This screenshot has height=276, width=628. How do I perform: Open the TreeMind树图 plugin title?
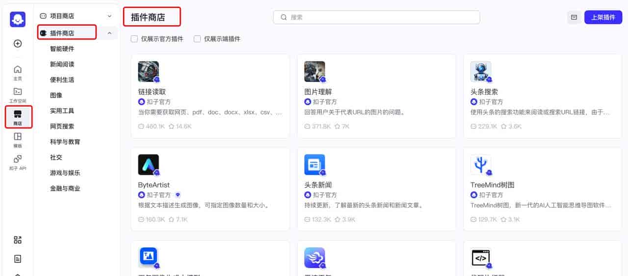point(492,185)
